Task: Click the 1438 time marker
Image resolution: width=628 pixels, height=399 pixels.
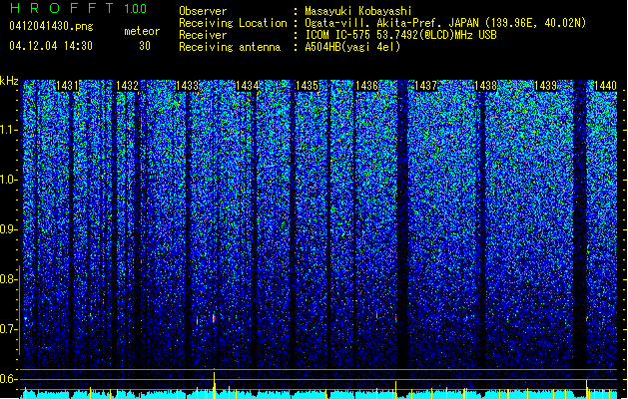Action: [x=485, y=86]
